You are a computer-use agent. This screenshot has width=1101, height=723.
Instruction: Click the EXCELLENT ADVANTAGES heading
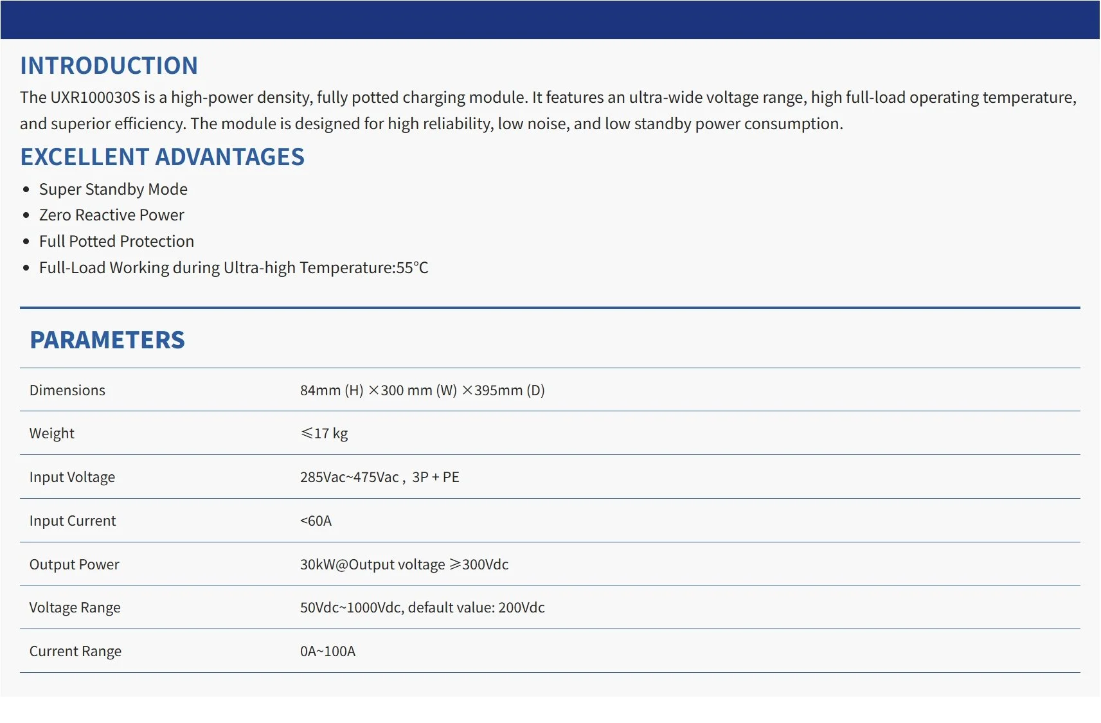(x=162, y=157)
